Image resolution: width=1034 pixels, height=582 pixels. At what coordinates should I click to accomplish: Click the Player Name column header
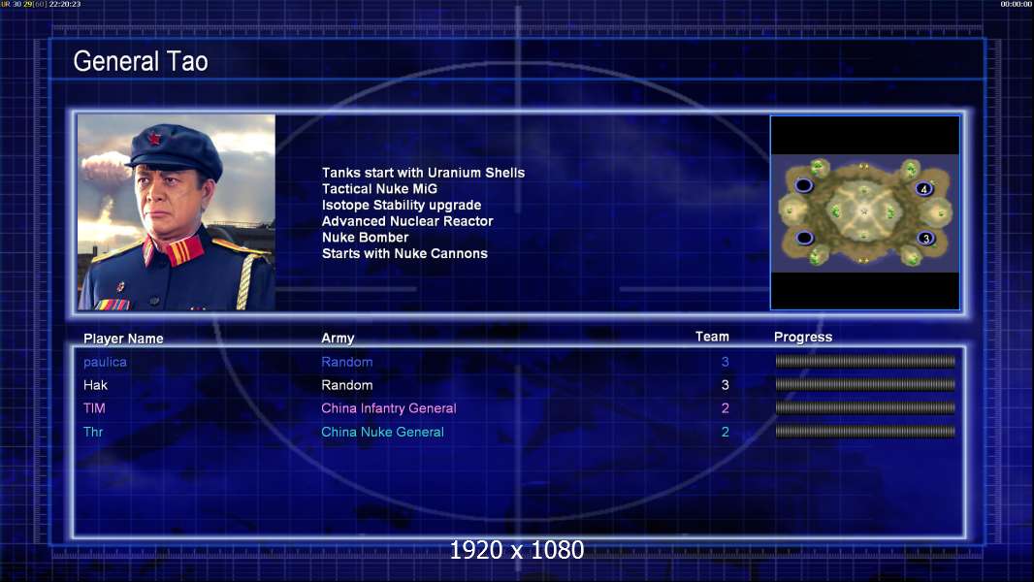tap(123, 339)
